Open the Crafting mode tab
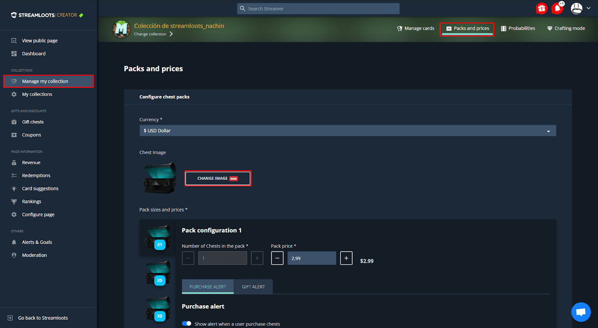The height and width of the screenshot is (328, 598). point(566,28)
